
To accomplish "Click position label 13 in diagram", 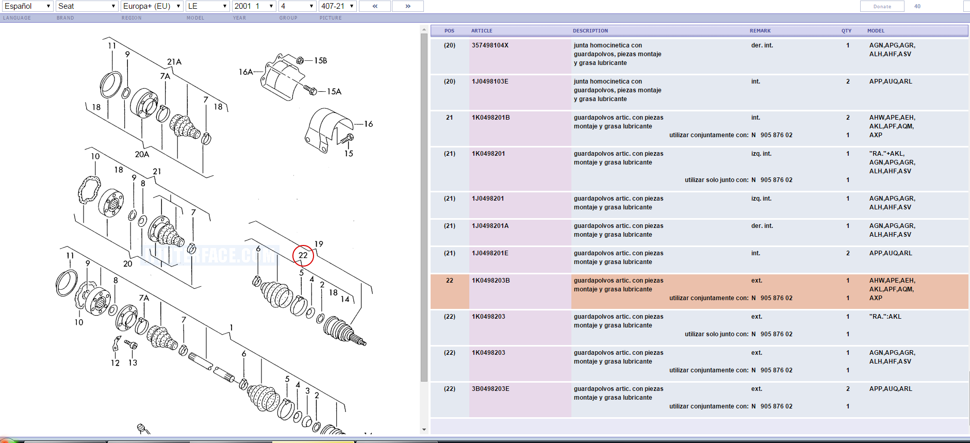I will (133, 363).
